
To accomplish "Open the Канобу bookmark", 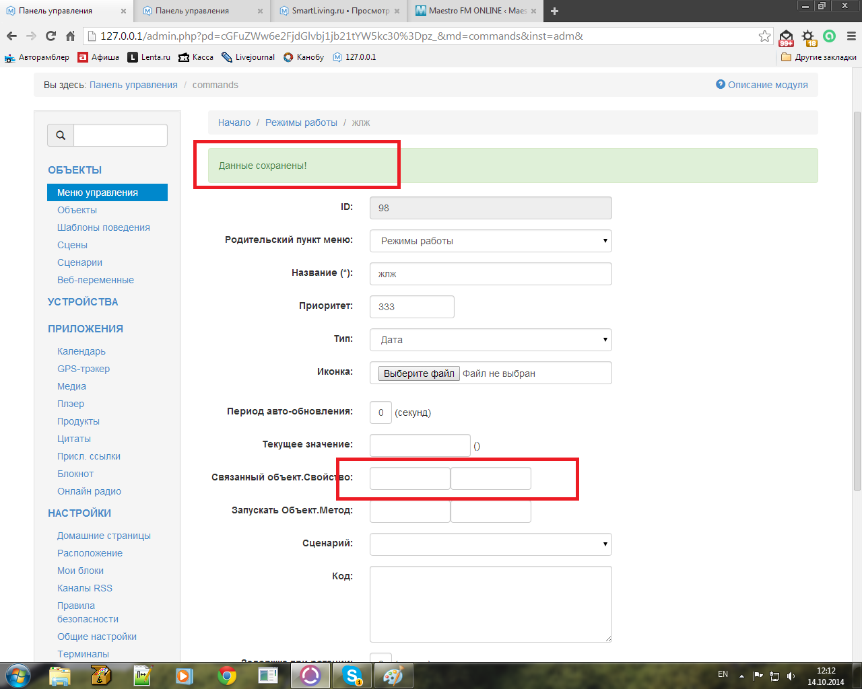I will click(x=304, y=57).
